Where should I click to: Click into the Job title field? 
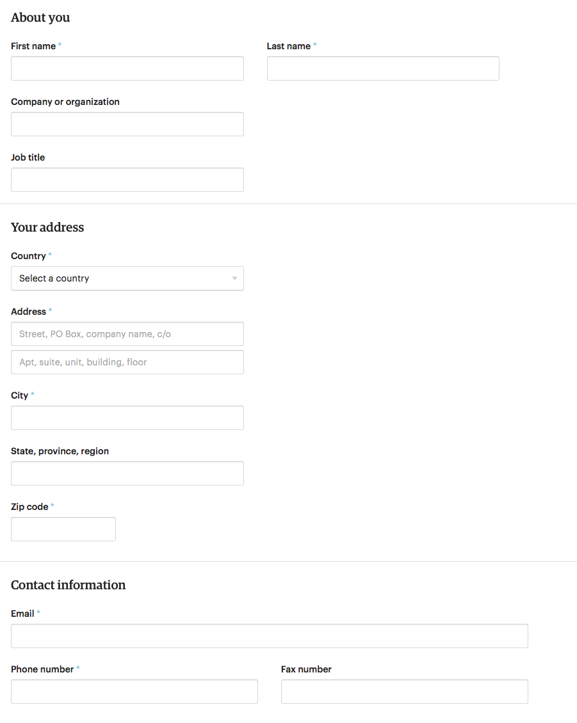click(127, 180)
